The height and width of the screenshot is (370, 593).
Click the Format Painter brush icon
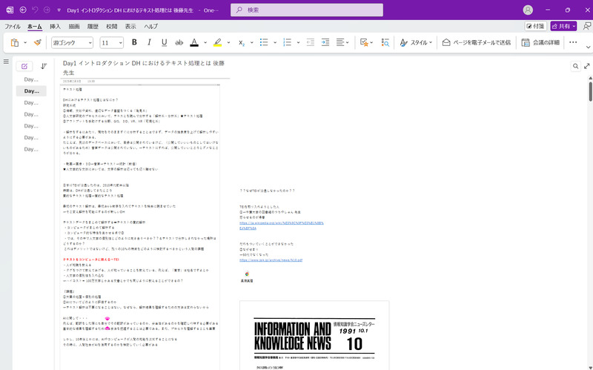pos(37,43)
